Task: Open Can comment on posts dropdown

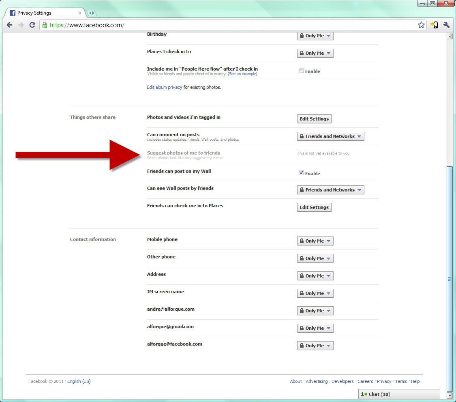Action: [330, 136]
